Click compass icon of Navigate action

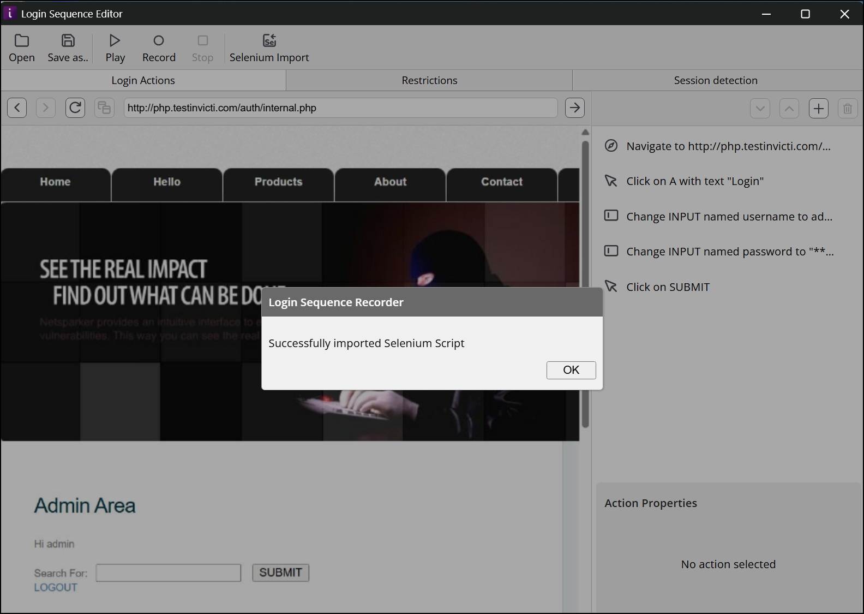[611, 146]
